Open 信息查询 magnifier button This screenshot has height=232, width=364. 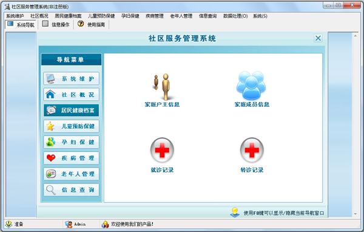coord(71,190)
